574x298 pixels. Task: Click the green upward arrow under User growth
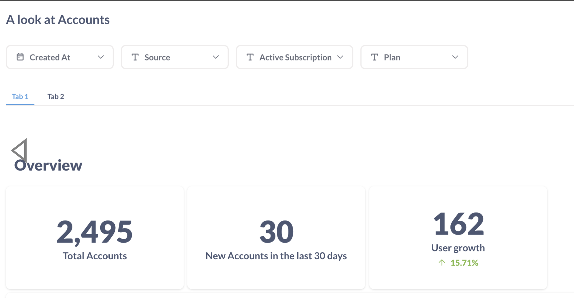tap(442, 262)
